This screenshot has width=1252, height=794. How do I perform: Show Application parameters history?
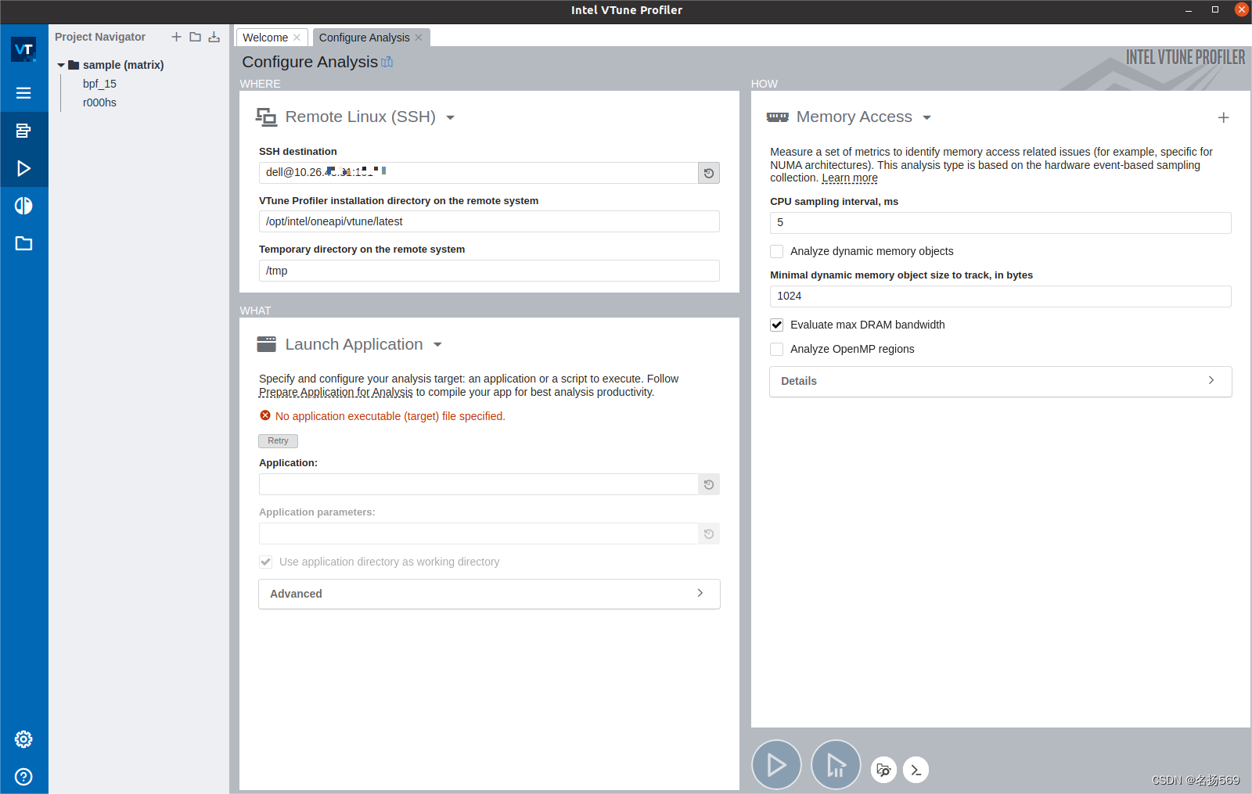pos(709,534)
